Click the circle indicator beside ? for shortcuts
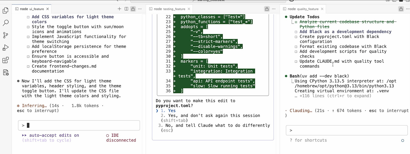The width and height of the screenshot is (410, 154). 403,140
